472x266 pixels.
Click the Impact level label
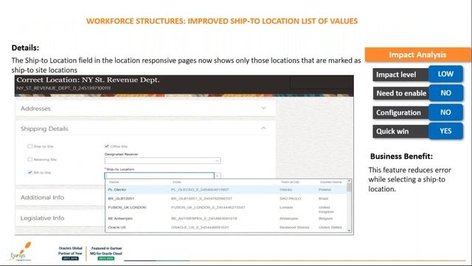click(x=396, y=75)
